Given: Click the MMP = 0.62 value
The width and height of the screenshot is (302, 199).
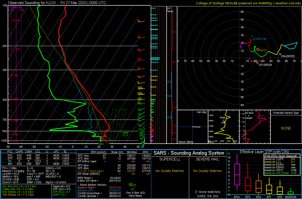Looking at the screenshot, I should click(35, 182).
